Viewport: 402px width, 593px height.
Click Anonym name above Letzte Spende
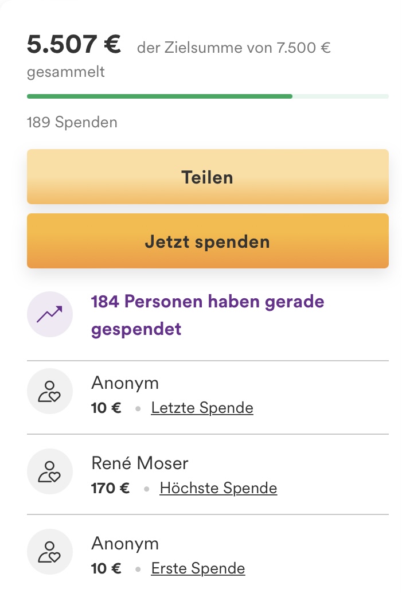point(125,383)
